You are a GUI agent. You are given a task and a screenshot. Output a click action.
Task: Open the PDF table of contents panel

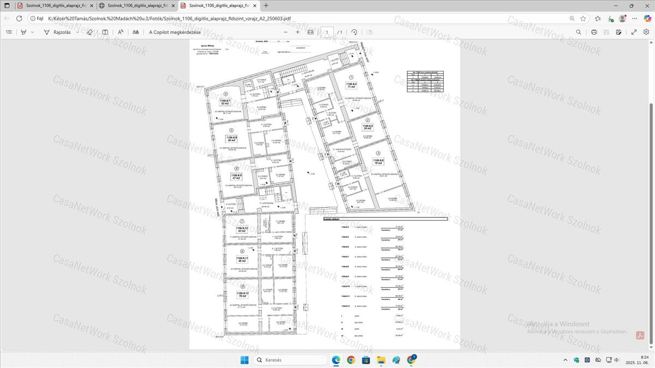pyautogui.click(x=9, y=32)
